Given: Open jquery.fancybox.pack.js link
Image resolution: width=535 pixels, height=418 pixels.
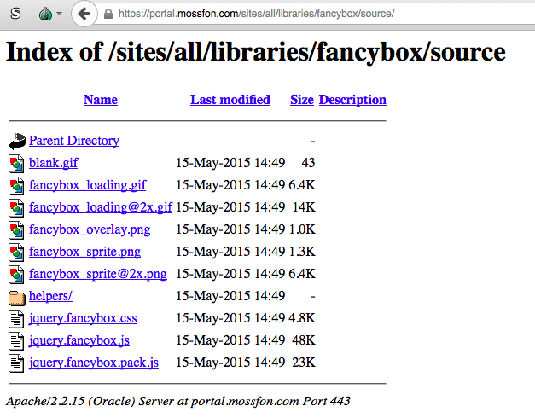Looking at the screenshot, I should point(94,363).
